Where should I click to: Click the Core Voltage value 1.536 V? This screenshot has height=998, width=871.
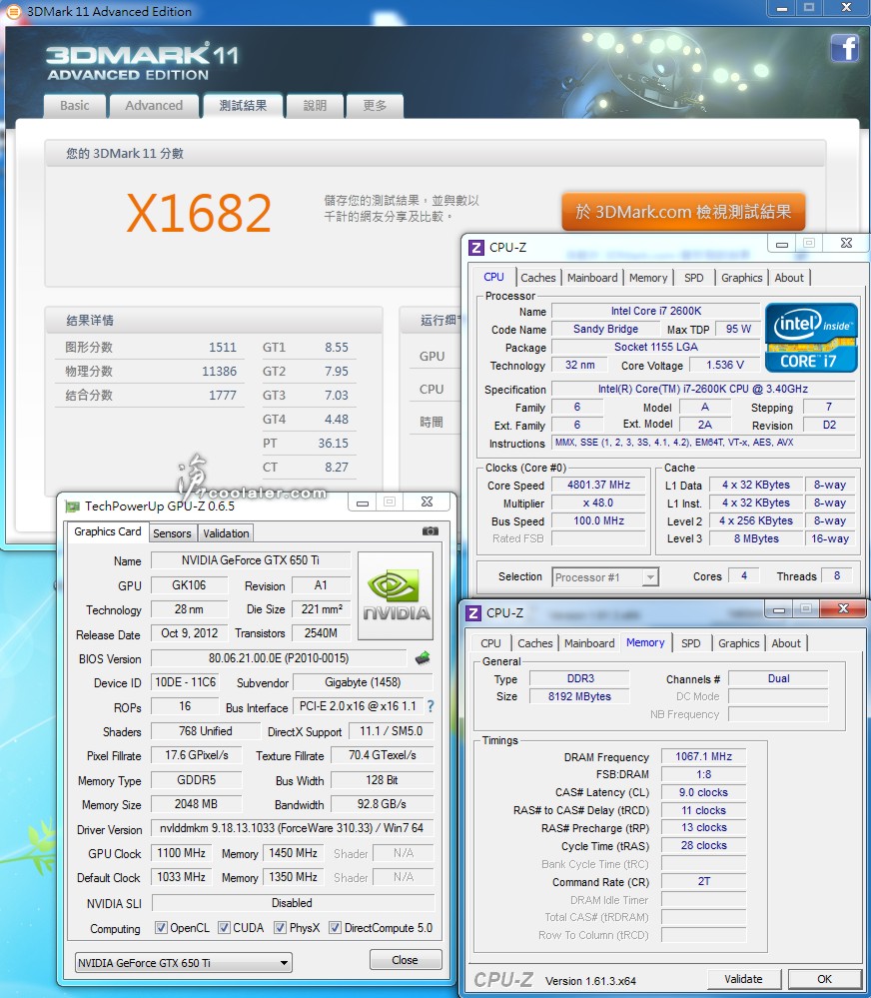coord(724,366)
